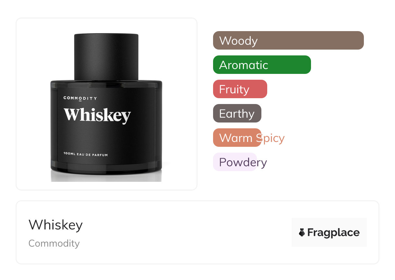Screen dimensions: 395x280
Task: Open the Whiskey perfume bottle image
Action: point(106,107)
